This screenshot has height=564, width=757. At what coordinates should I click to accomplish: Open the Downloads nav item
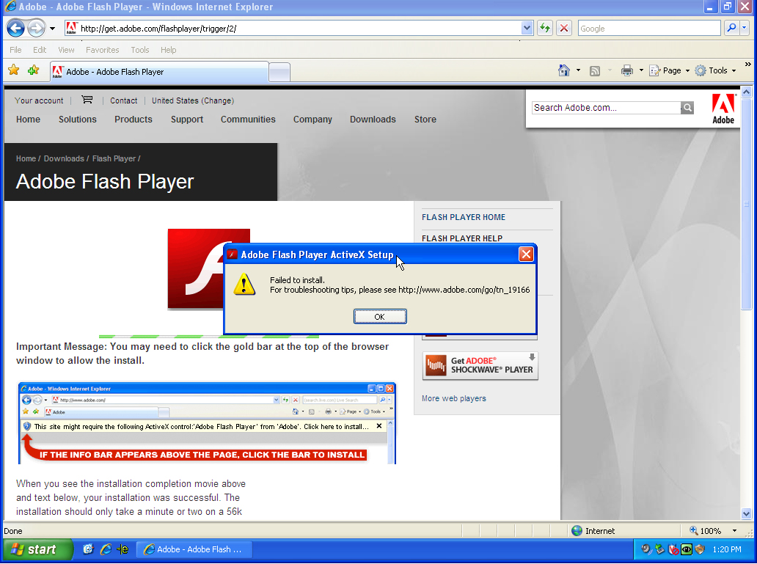(373, 120)
